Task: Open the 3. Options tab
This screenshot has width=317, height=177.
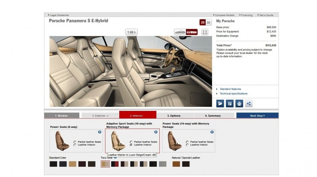Action: click(175, 116)
